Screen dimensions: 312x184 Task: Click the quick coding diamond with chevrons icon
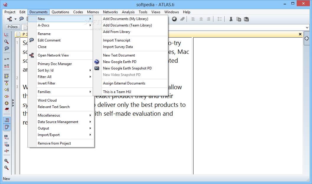[6, 97]
